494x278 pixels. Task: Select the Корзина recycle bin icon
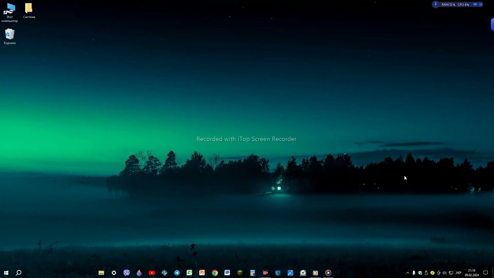[x=10, y=37]
